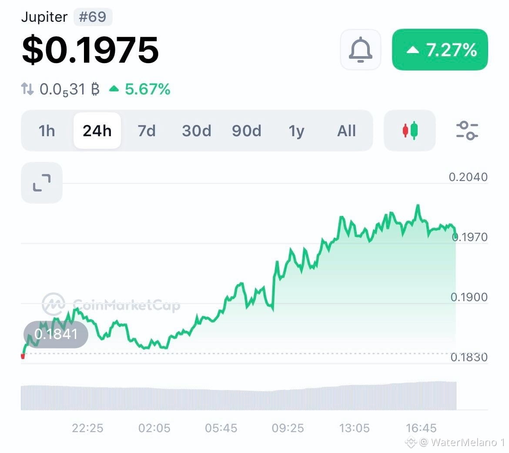Switch chart to 30d range
Image resolution: width=509 pixels, height=453 pixels.
click(x=196, y=131)
